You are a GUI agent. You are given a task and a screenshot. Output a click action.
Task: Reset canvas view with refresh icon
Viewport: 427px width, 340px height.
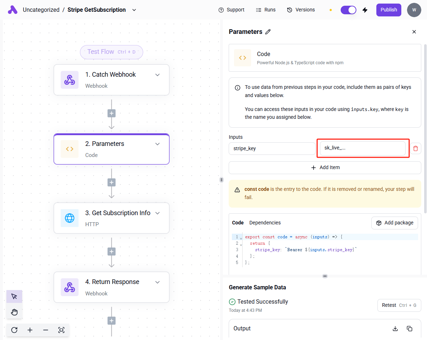[14, 330]
